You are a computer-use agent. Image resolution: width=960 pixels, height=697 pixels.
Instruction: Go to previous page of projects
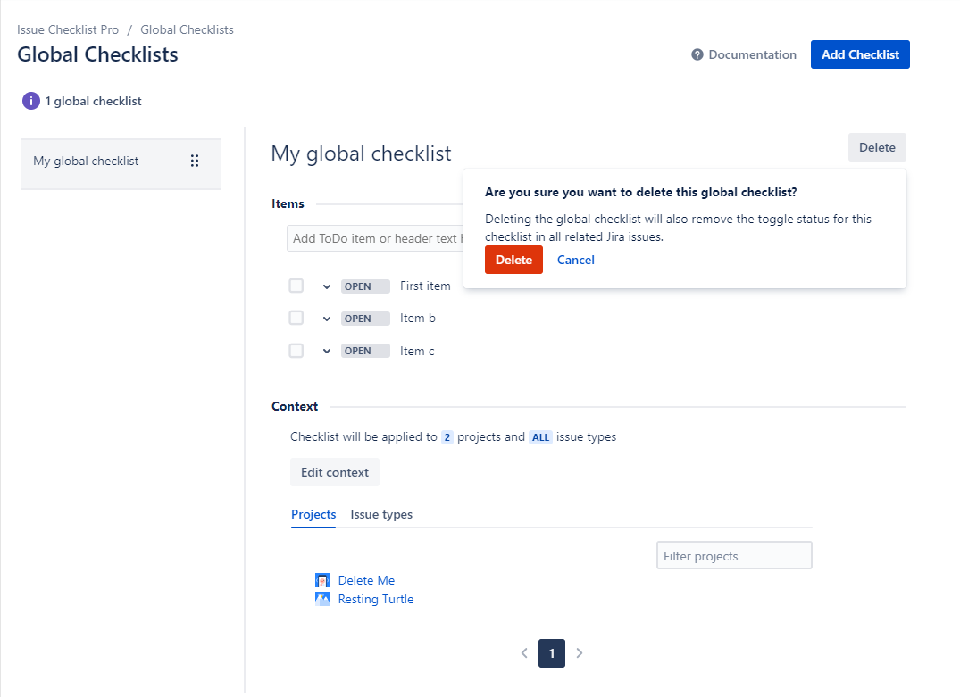(x=524, y=653)
